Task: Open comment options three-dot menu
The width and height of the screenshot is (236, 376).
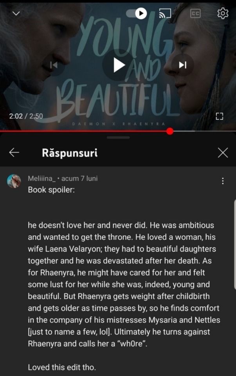Action: (x=223, y=181)
